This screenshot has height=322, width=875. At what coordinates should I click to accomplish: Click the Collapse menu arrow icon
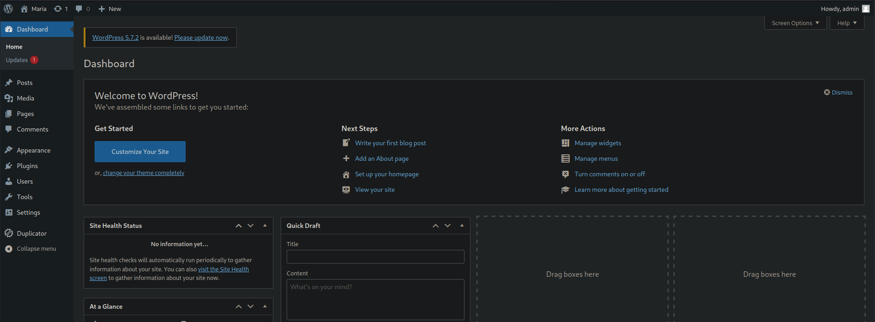[x=9, y=249]
